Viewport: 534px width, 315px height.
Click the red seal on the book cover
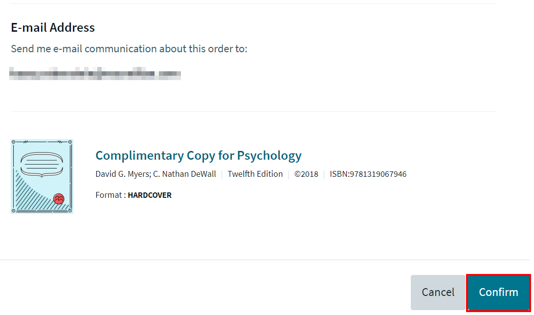pos(59,199)
